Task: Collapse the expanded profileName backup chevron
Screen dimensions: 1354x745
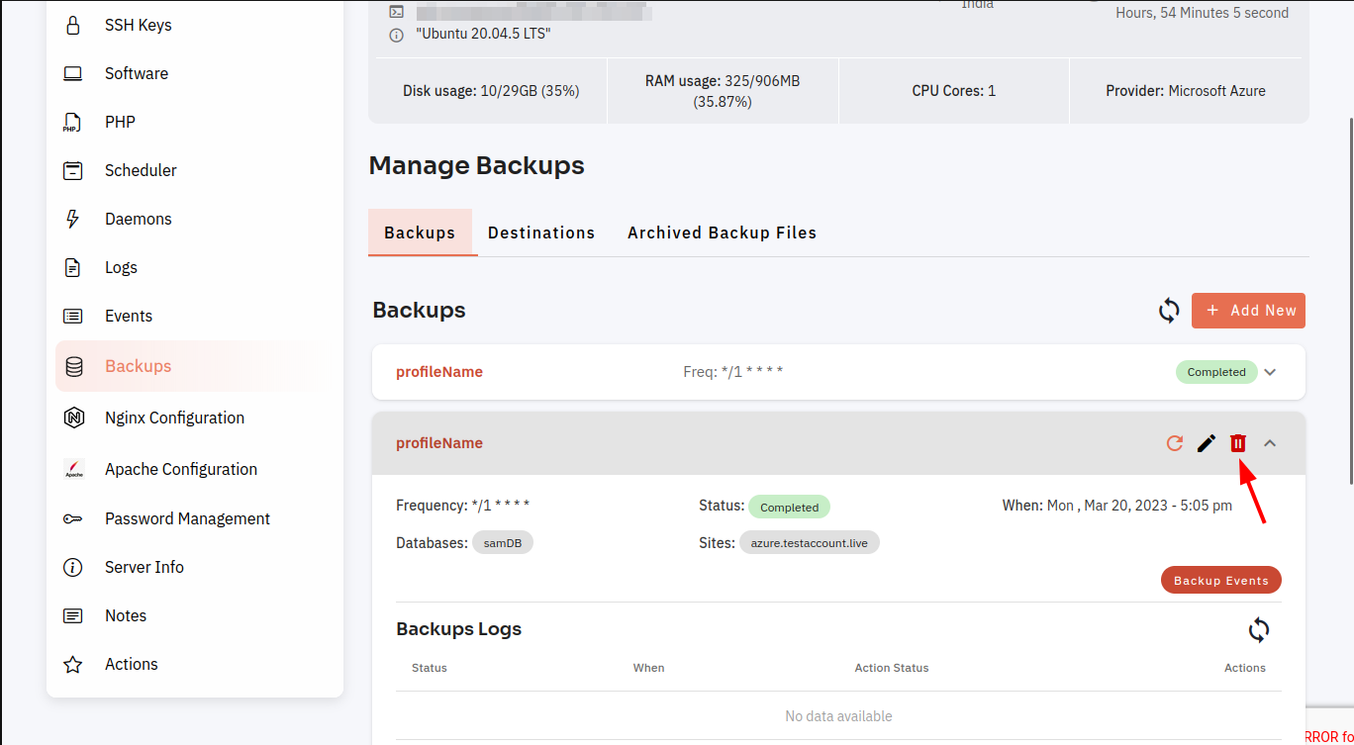Action: 1270,443
